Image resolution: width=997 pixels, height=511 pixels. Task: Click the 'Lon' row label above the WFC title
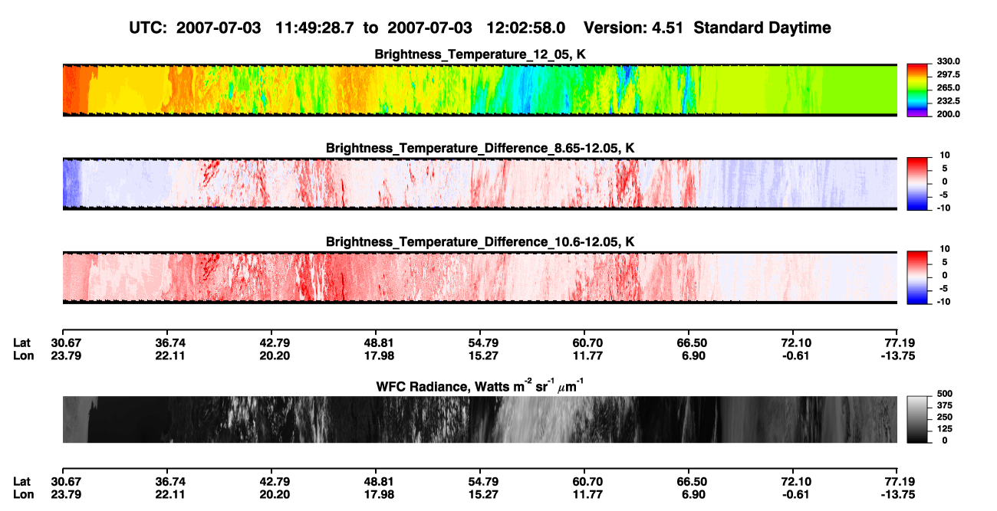[x=23, y=355]
